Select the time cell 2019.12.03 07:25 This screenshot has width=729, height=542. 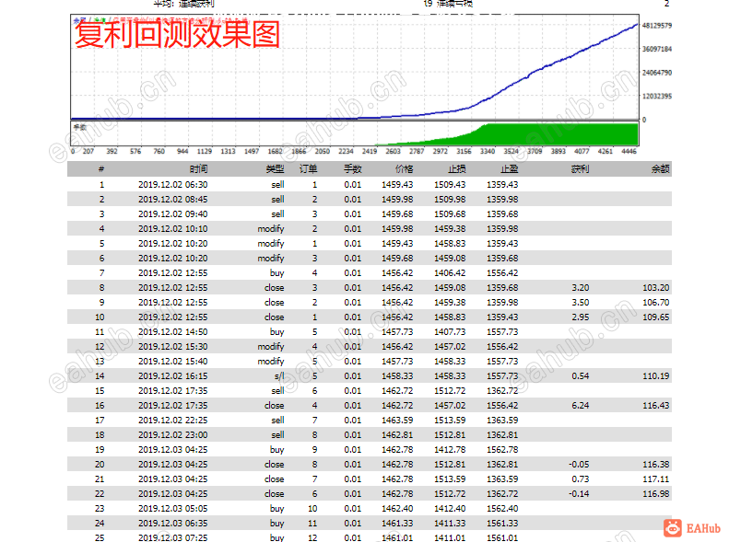(173, 537)
